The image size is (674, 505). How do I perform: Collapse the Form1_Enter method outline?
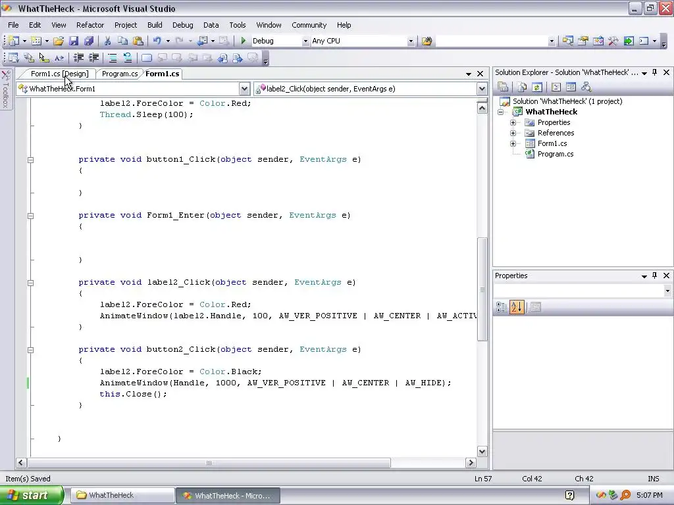pos(30,216)
